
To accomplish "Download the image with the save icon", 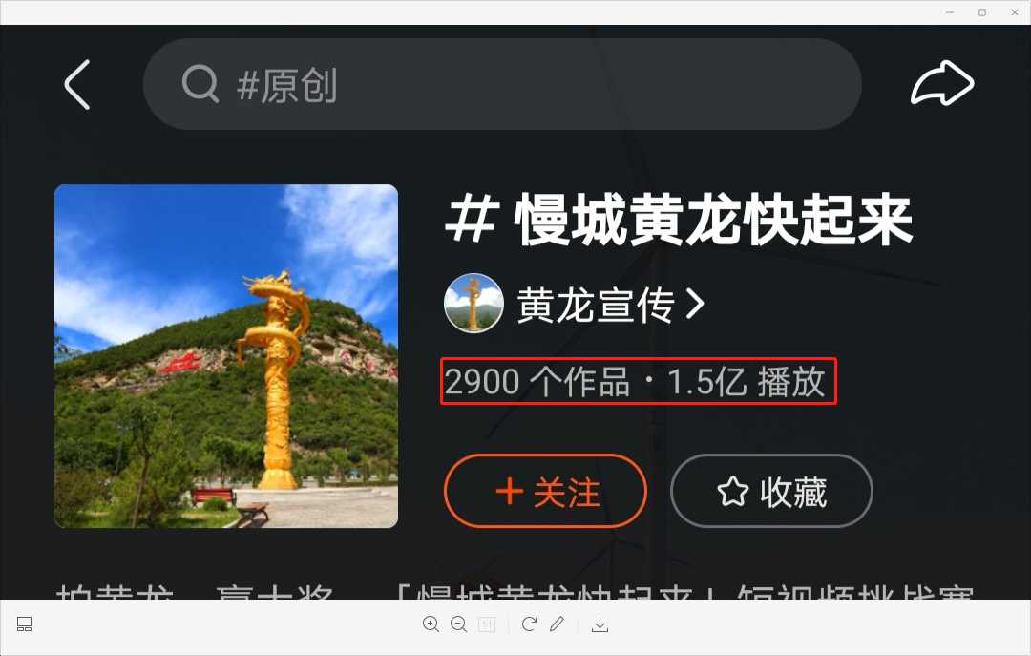I will click(600, 624).
